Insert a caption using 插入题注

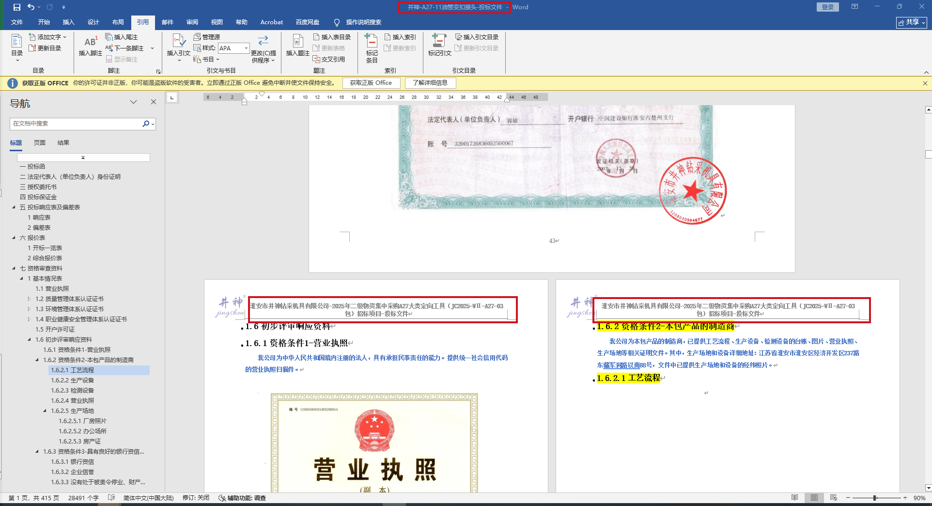[x=297, y=45]
